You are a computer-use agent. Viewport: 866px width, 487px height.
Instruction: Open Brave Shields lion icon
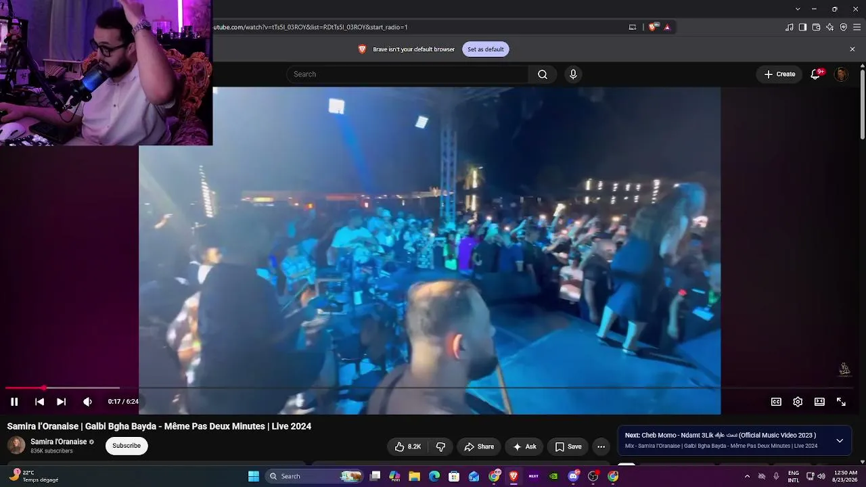click(x=652, y=27)
